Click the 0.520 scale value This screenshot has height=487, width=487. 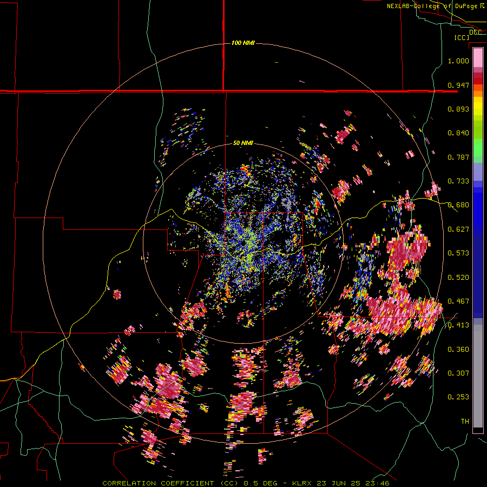point(458,278)
